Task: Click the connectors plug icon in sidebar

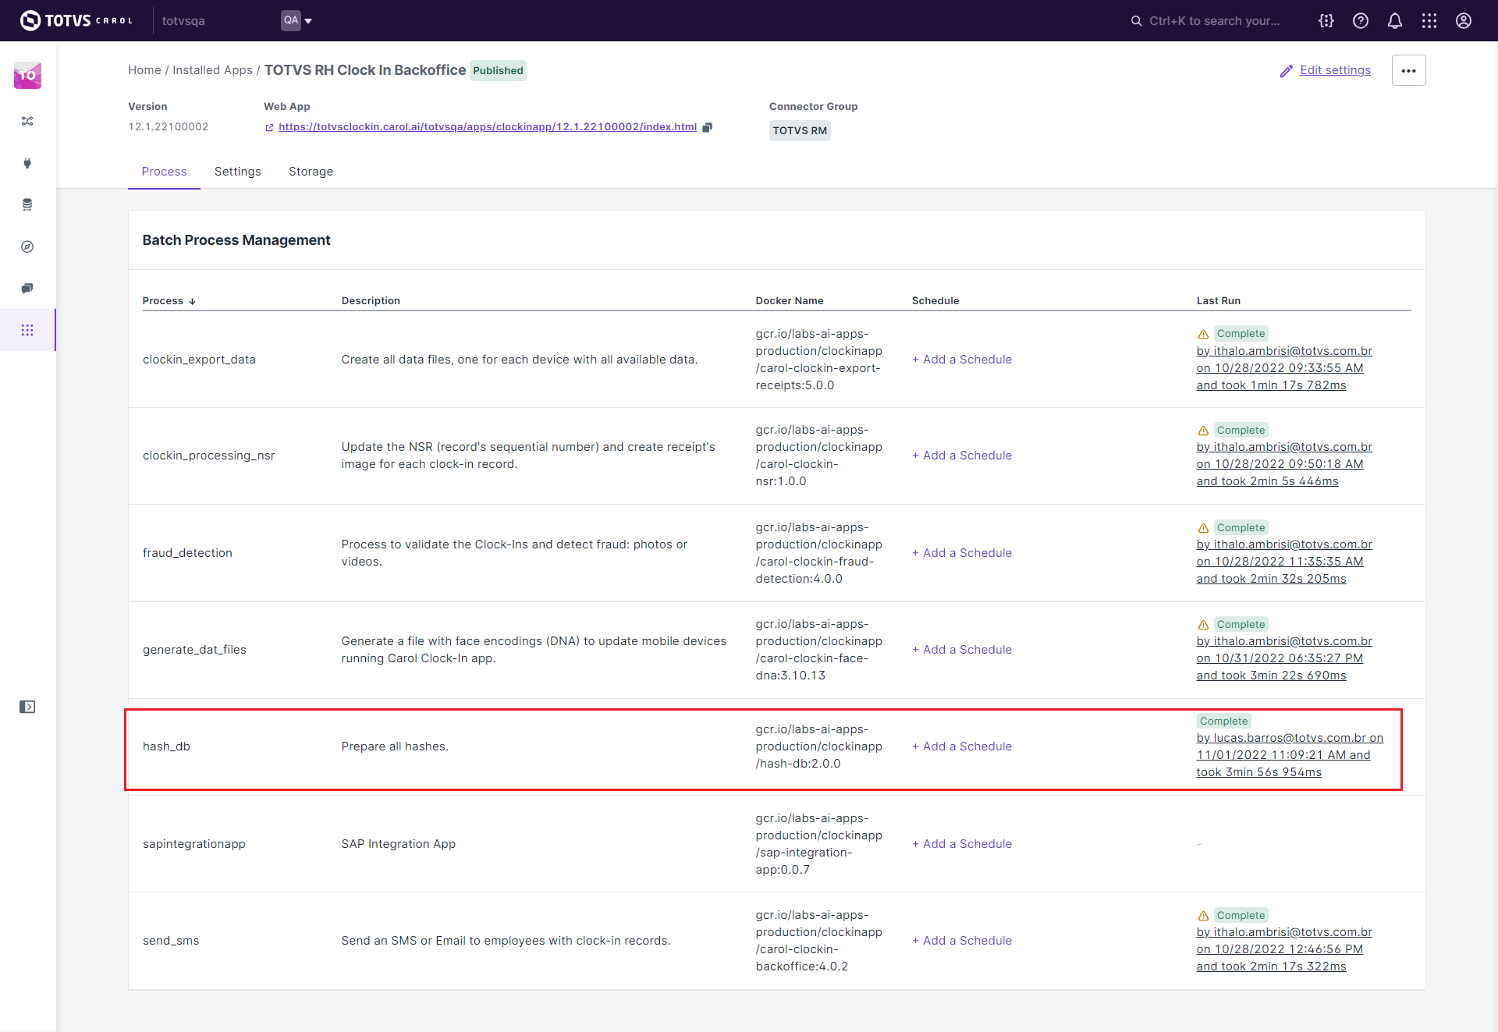Action: click(27, 163)
